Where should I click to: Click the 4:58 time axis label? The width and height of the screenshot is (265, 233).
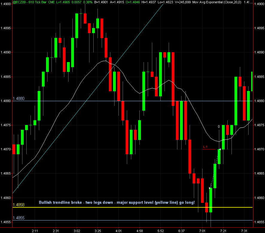tap(139, 231)
